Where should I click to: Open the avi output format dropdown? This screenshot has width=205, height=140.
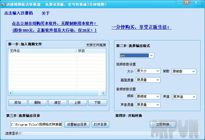tap(137, 55)
